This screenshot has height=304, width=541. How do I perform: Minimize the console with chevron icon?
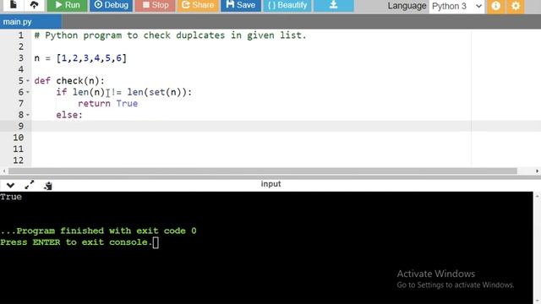[x=10, y=186]
